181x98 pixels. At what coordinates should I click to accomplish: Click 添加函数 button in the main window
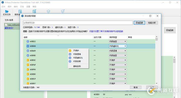170,30
